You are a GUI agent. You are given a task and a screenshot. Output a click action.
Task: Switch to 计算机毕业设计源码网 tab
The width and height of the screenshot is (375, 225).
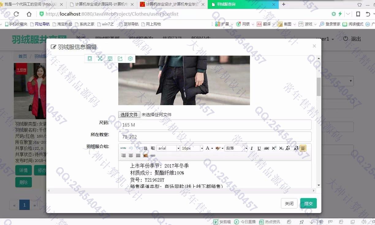pos(102,4)
